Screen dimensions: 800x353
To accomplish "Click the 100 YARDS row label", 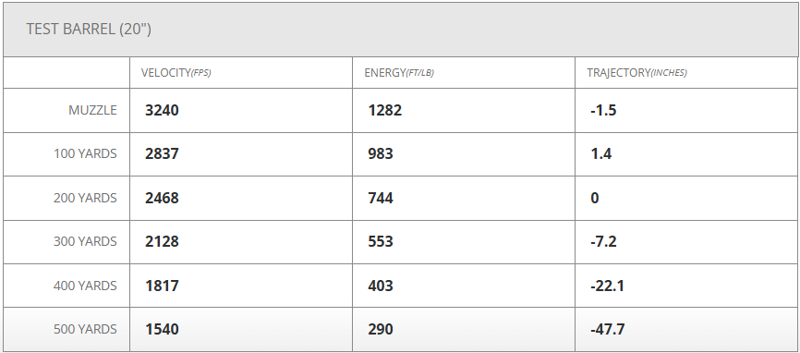I will click(x=85, y=153).
